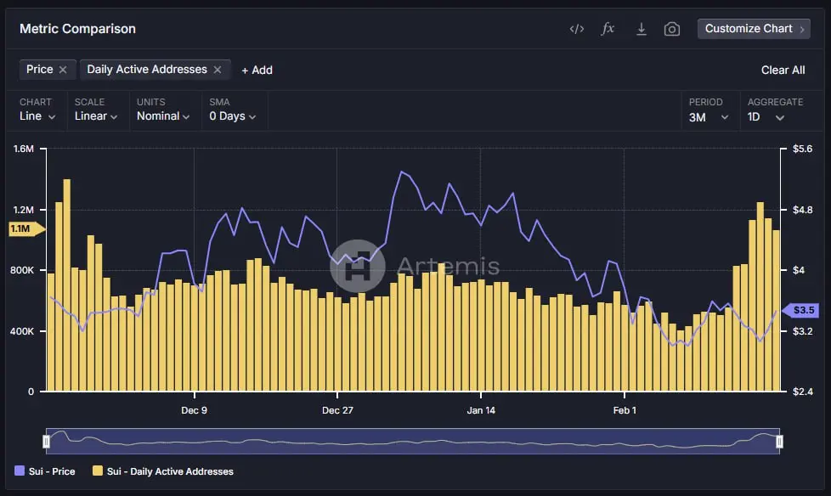Click the 400K y-axis label

22,331
